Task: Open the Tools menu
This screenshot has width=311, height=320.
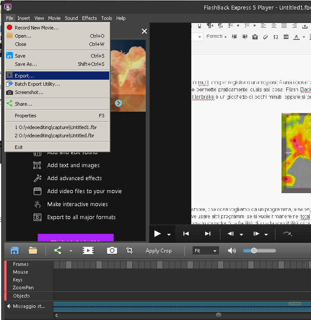Action: tap(107, 18)
